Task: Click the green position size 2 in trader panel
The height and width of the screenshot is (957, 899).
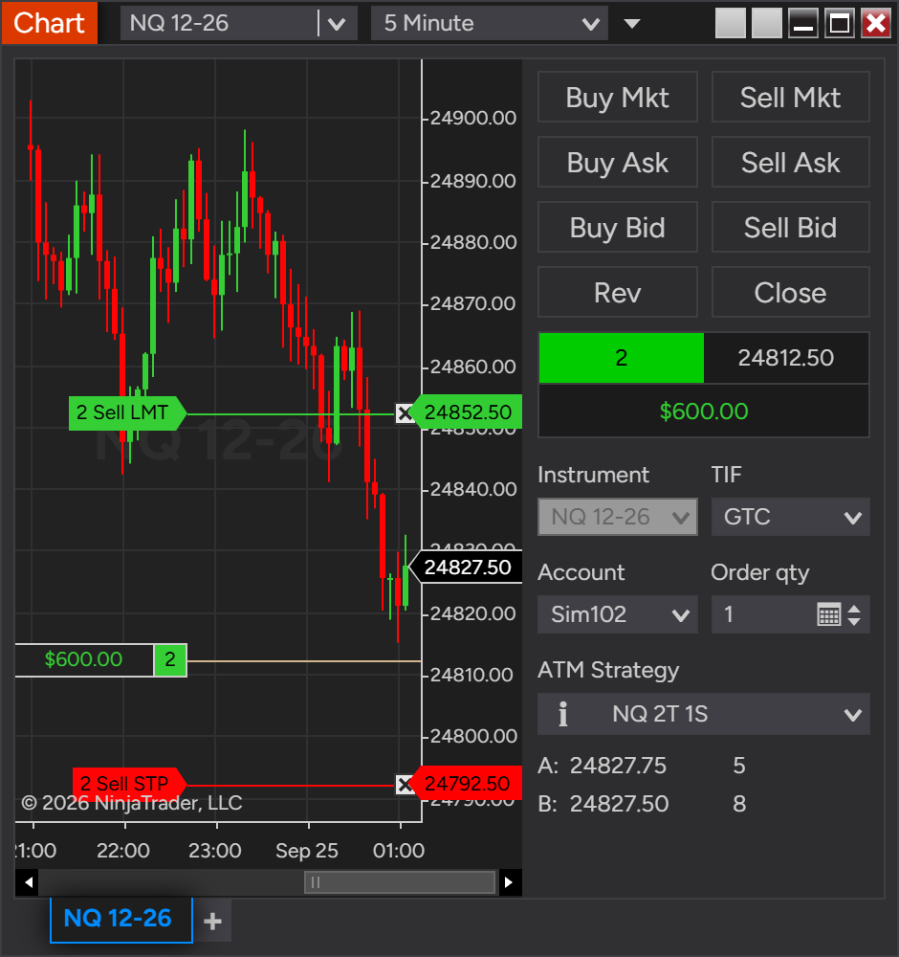Action: coord(621,358)
